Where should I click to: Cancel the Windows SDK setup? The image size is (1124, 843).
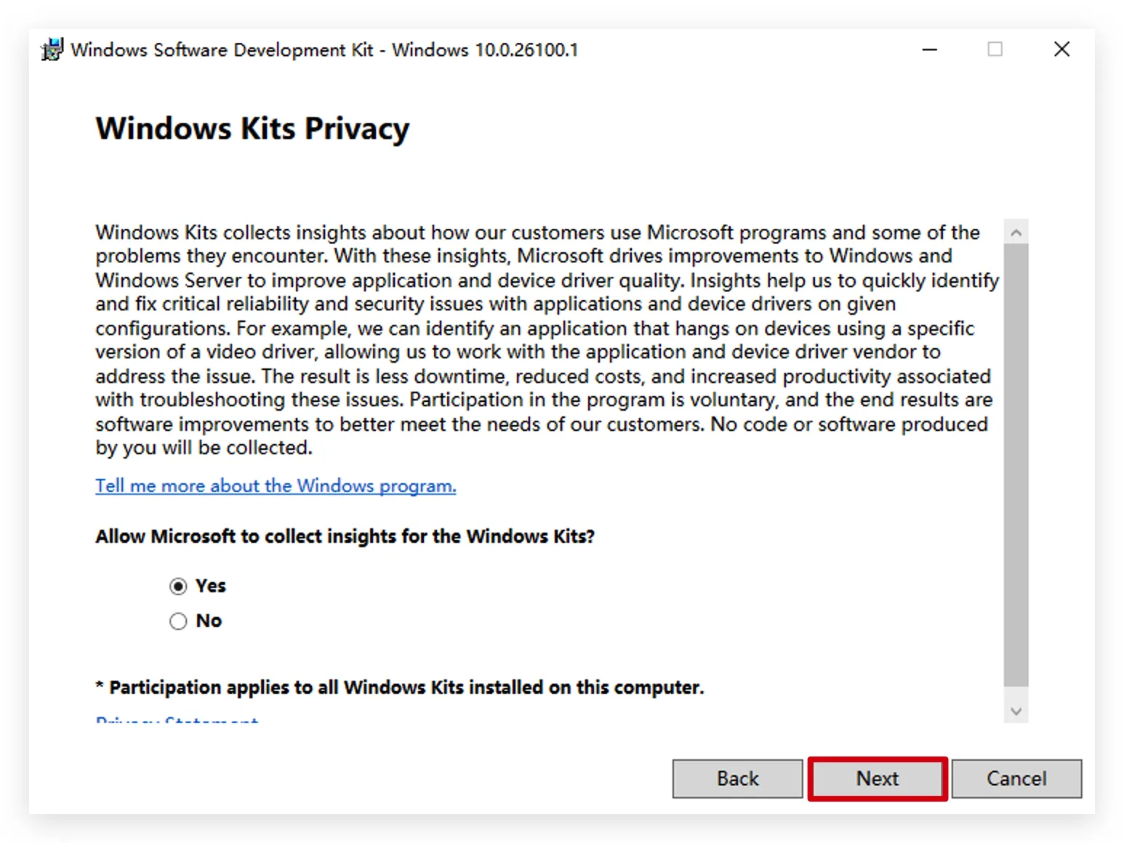click(x=1016, y=778)
